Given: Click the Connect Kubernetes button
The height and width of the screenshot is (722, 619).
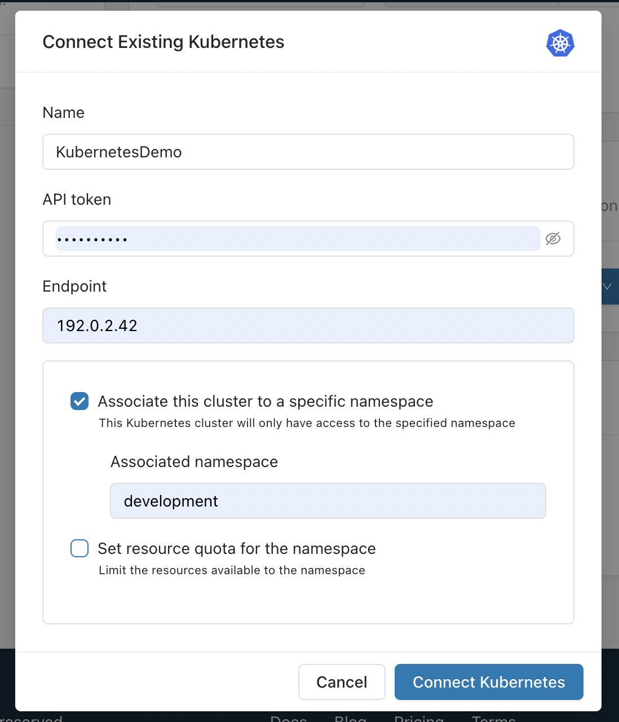Looking at the screenshot, I should (489, 682).
